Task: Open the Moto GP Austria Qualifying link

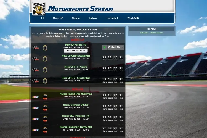Action: 76,56
